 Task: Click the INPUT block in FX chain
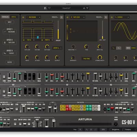[x=10, y=22]
